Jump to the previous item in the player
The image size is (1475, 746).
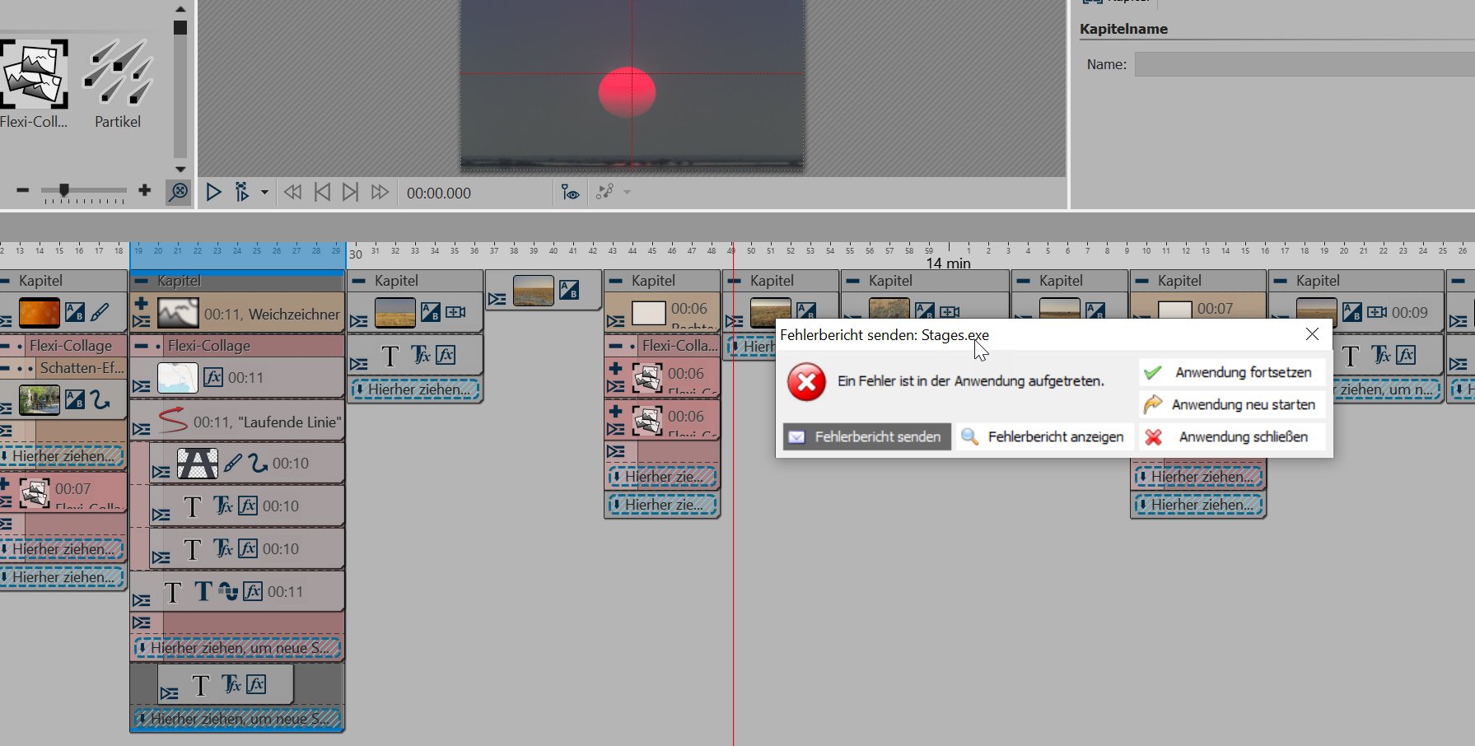(322, 193)
